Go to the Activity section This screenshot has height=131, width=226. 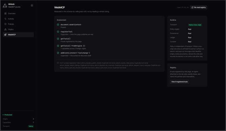pyautogui.click(x=18, y=19)
